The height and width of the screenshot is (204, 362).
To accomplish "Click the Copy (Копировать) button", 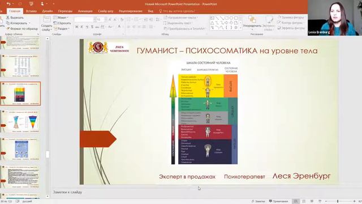I will pyautogui.click(x=16, y=23).
